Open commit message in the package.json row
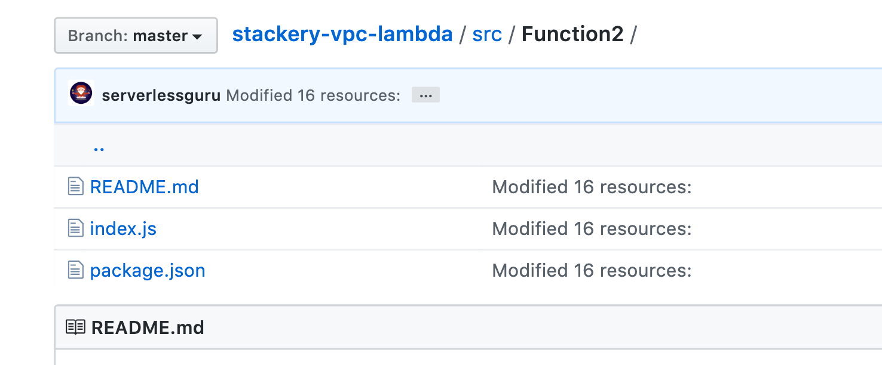Screen dimensions: 882x365 click(x=592, y=271)
